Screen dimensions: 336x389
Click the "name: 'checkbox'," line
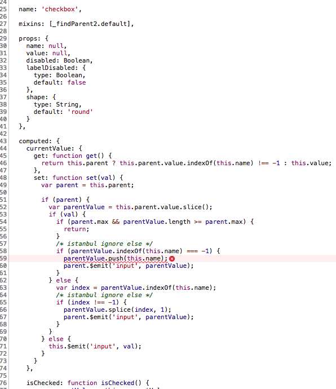coord(50,10)
